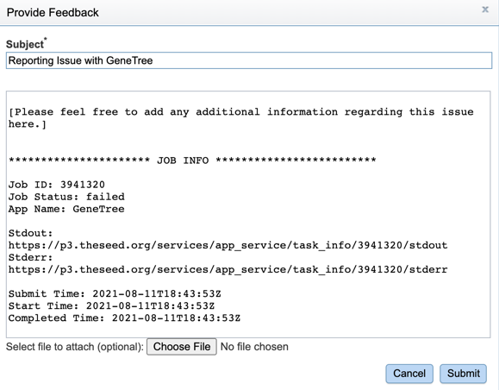Click the Start Time line
This screenshot has width=499, height=390.
[111, 306]
